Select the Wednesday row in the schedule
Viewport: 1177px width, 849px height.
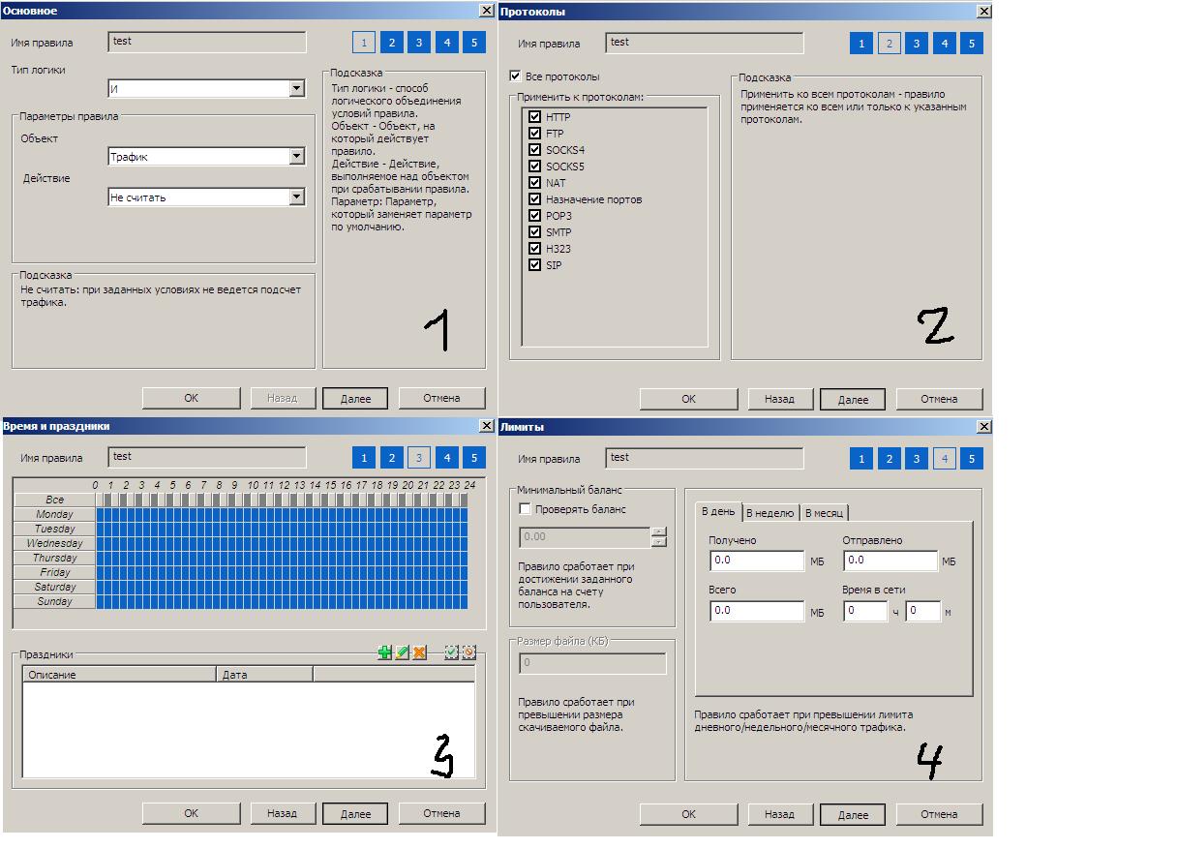tap(55, 544)
